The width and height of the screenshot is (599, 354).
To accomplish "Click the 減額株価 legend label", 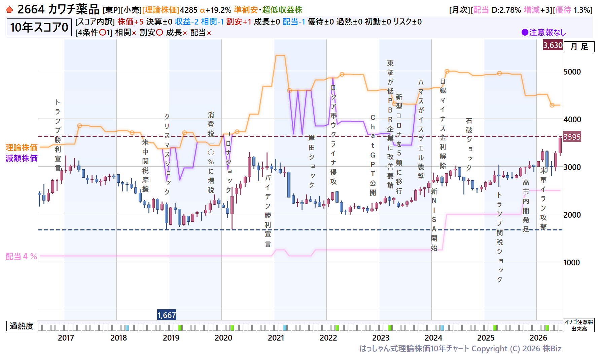I will click(22, 159).
